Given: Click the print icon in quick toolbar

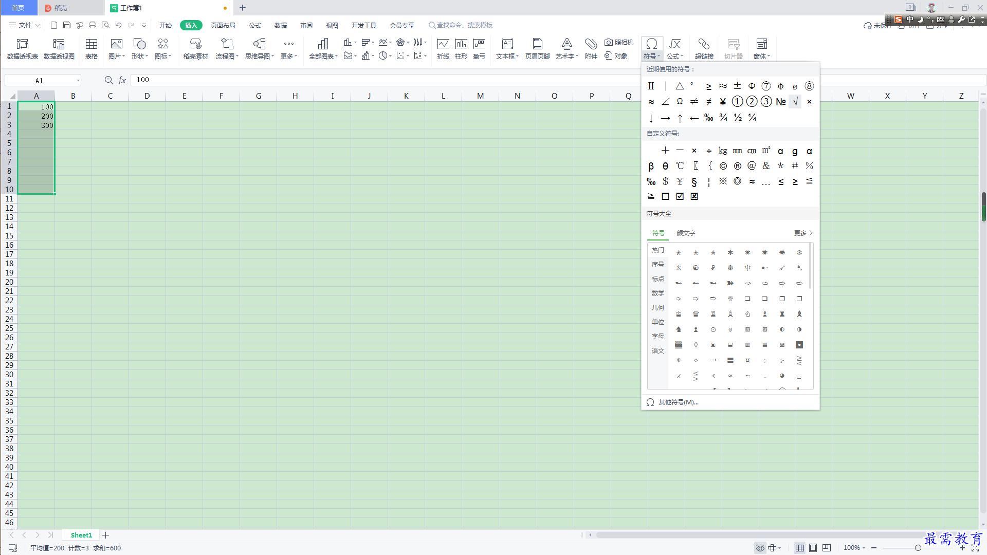Looking at the screenshot, I should [x=93, y=25].
